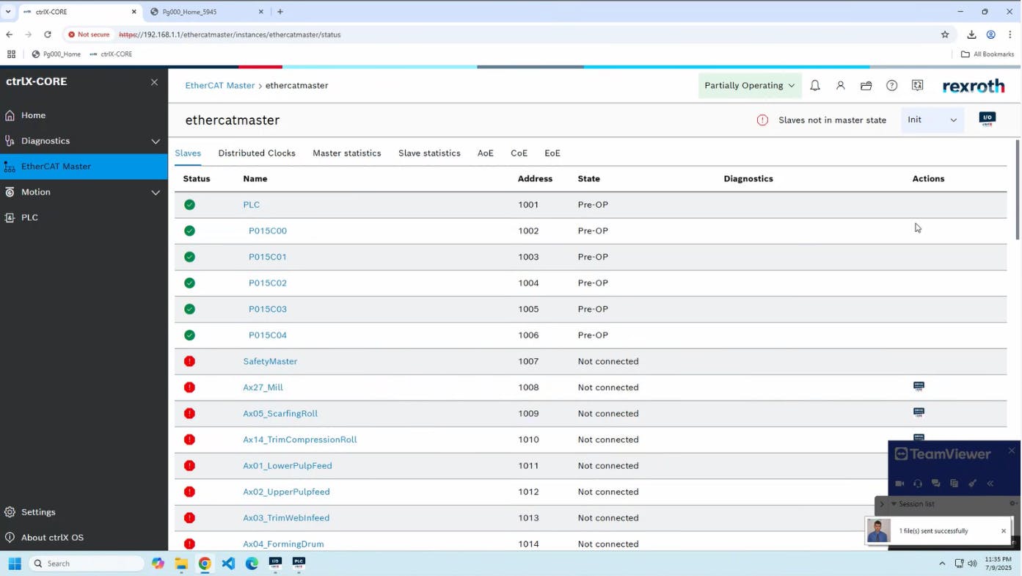Expand the Motion sidebar section
Image resolution: width=1022 pixels, height=576 pixels.
tap(155, 192)
